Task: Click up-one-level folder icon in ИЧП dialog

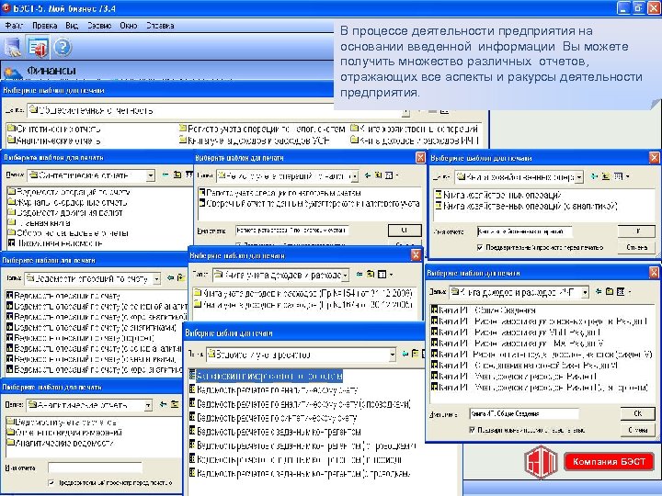Action: (610, 291)
